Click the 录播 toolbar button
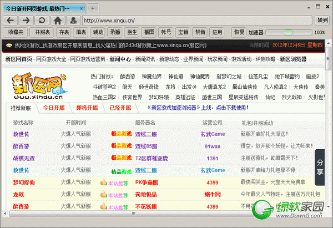Viewport: 333px width, 228px height. [x=115, y=32]
